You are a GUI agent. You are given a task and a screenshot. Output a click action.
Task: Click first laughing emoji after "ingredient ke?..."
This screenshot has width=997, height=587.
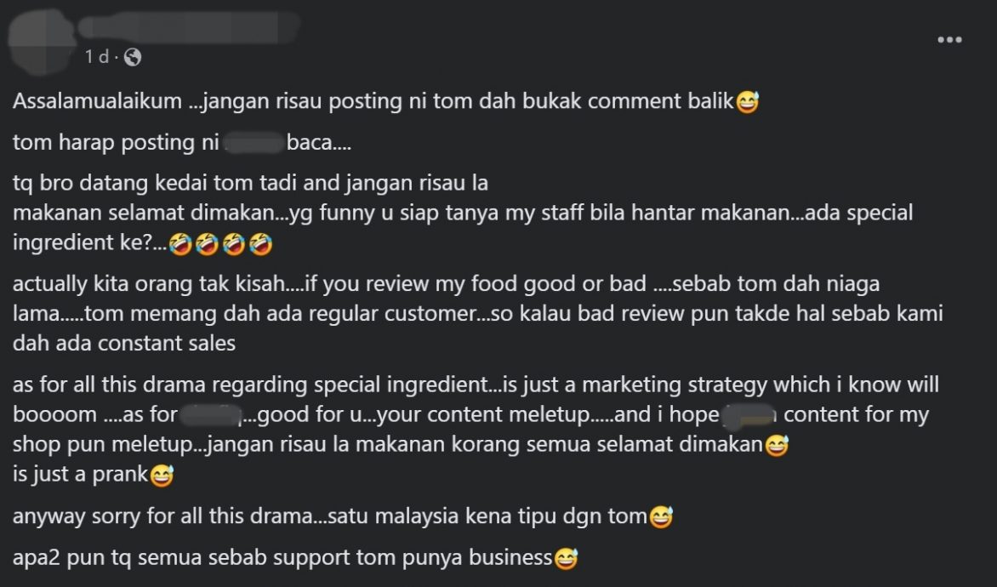point(180,243)
